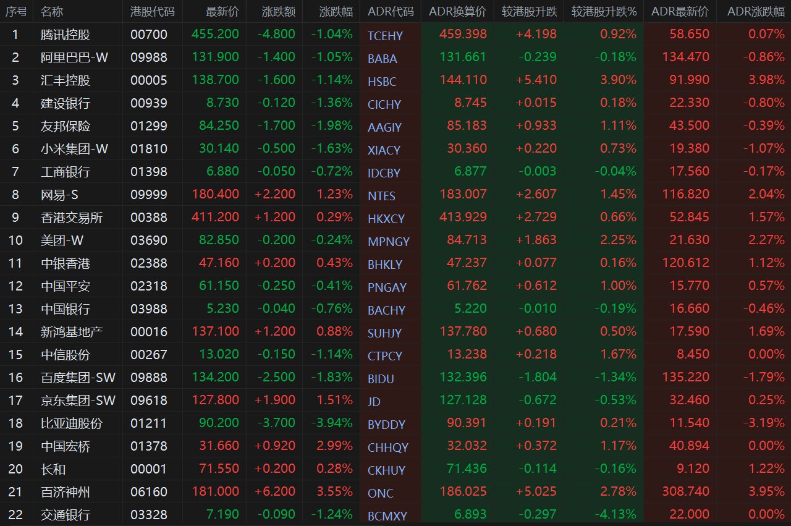Select the ADR code NTES
Image resolution: width=791 pixels, height=526 pixels.
coord(381,196)
